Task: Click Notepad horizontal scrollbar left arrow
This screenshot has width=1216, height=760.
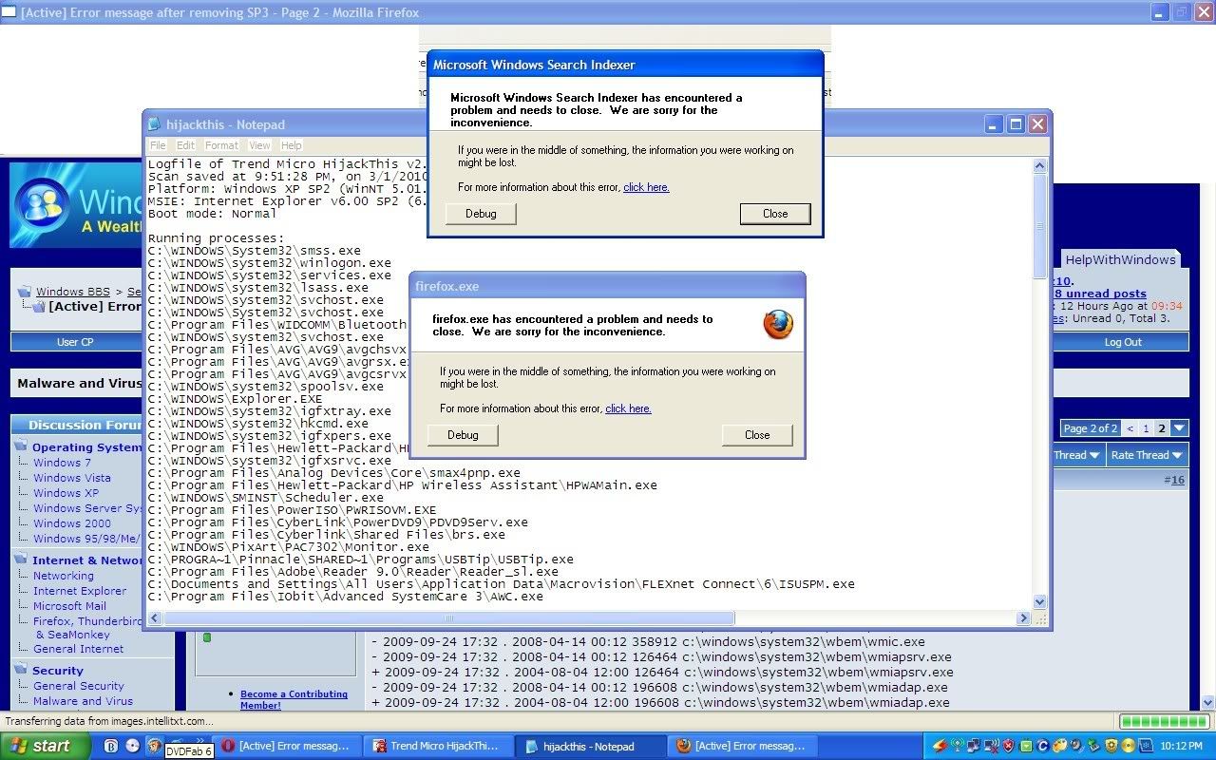Action: (x=155, y=617)
